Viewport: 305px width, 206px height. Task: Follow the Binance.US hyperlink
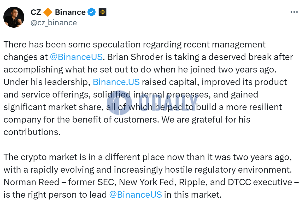116,82
